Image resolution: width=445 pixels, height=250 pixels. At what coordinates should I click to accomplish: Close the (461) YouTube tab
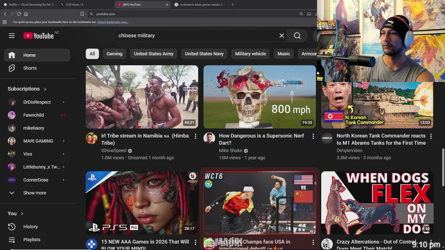pyautogui.click(x=167, y=5)
